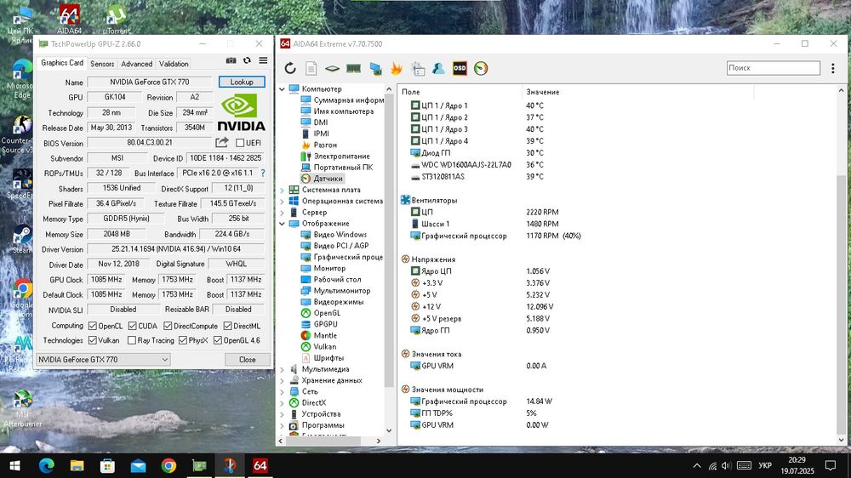
Task: Click the memory module icon in AIDA64 toolbar
Action: 353,68
